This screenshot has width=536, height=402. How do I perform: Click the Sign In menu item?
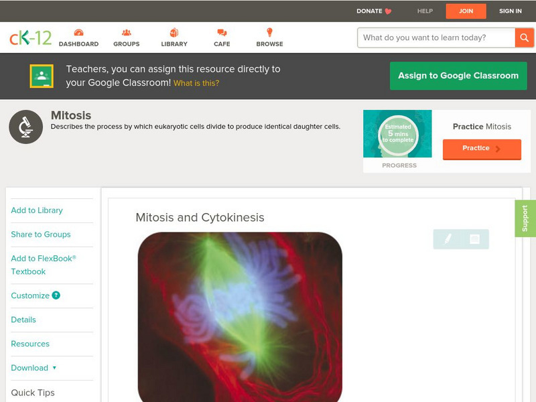click(511, 11)
